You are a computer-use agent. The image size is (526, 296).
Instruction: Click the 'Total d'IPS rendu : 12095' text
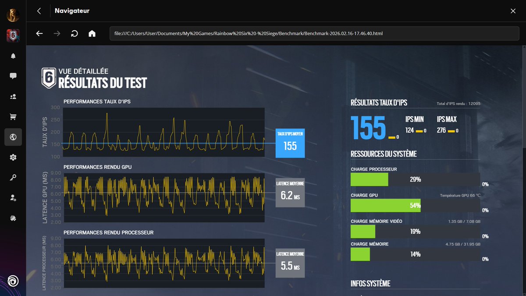tap(458, 103)
